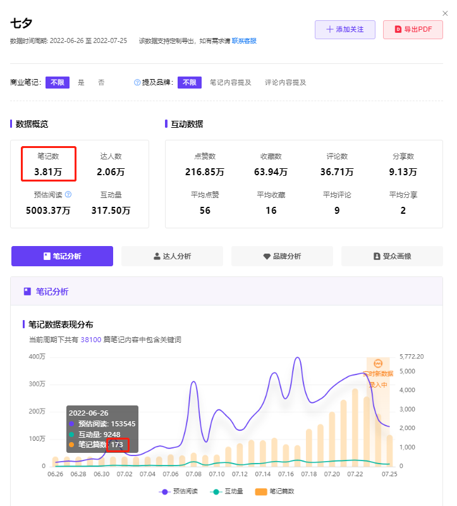Click help icon beside 提及品牌
The height and width of the screenshot is (506, 457).
coord(137,82)
